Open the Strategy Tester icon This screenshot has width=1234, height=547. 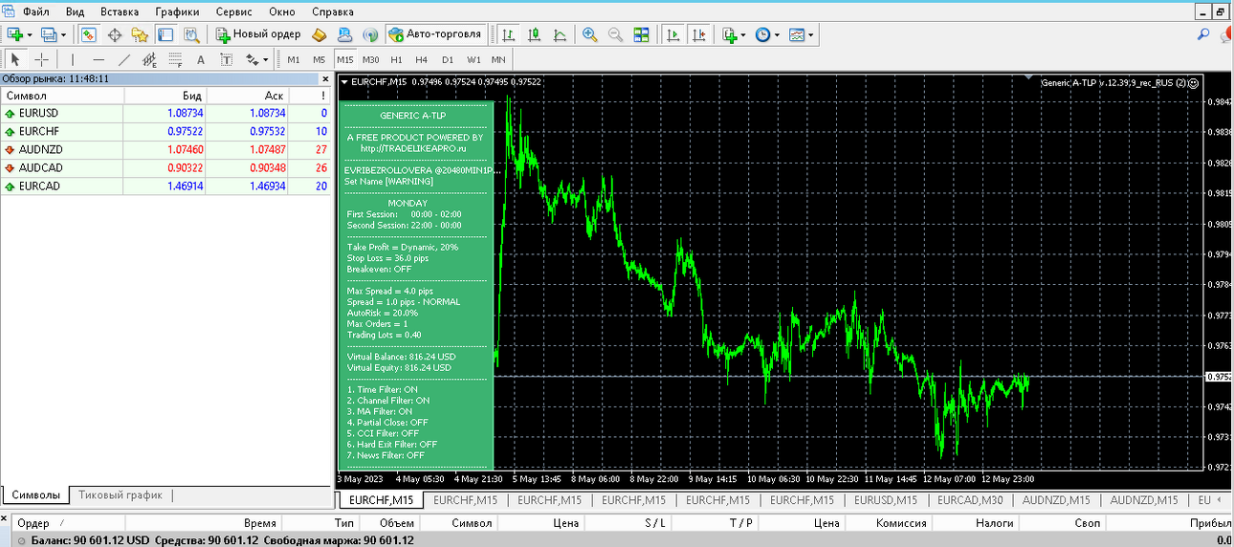click(191, 34)
